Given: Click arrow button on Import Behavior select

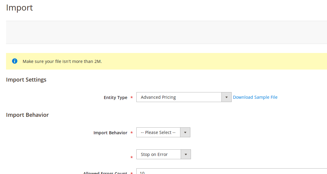Looking at the screenshot, I should (185, 132).
